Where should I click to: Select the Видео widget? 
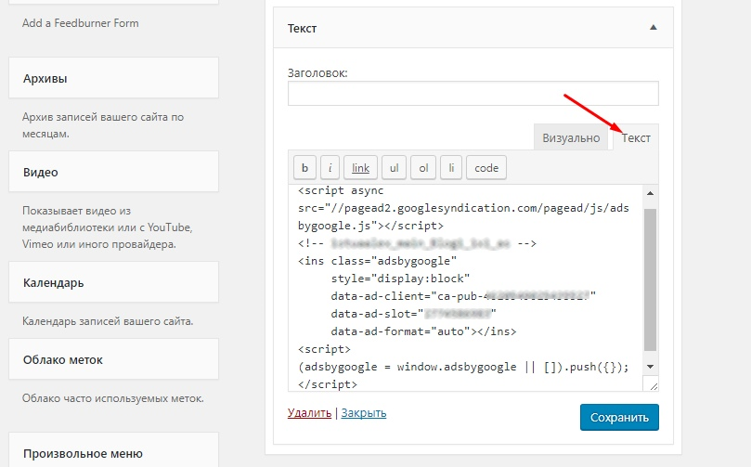click(x=113, y=173)
